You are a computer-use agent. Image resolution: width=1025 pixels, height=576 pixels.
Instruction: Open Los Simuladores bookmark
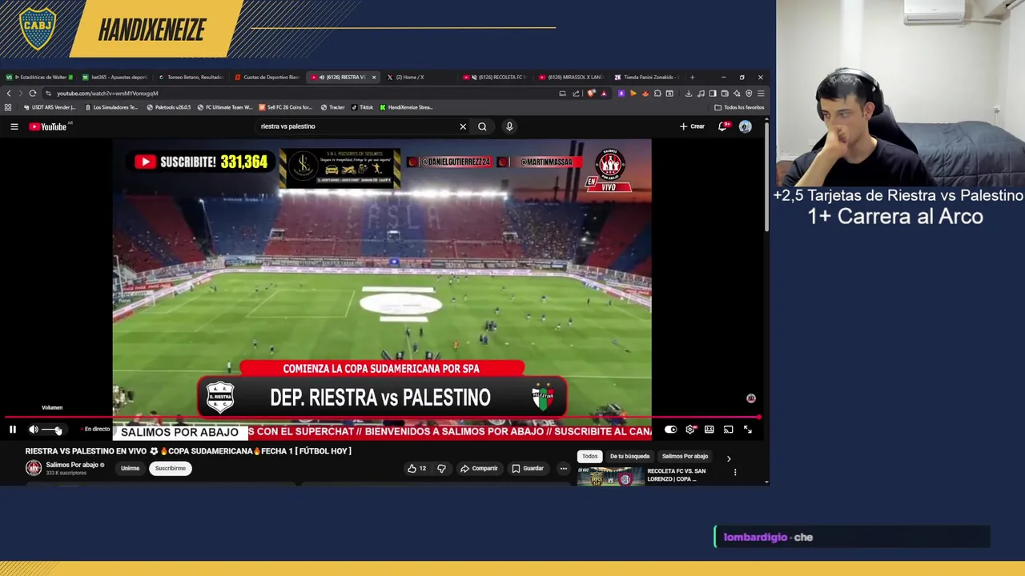(111, 107)
